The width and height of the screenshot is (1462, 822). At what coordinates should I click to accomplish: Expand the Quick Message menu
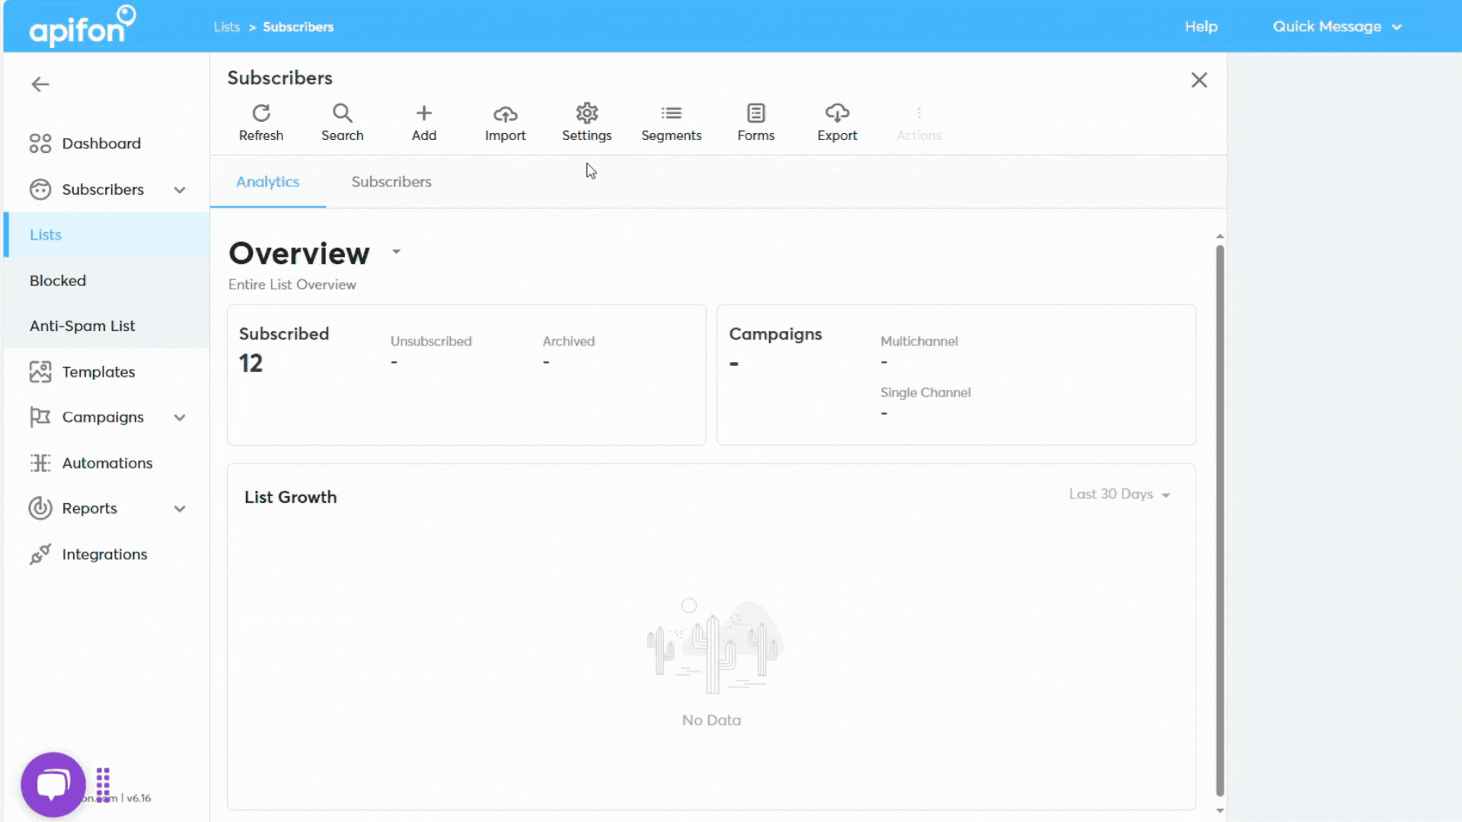pos(1336,27)
